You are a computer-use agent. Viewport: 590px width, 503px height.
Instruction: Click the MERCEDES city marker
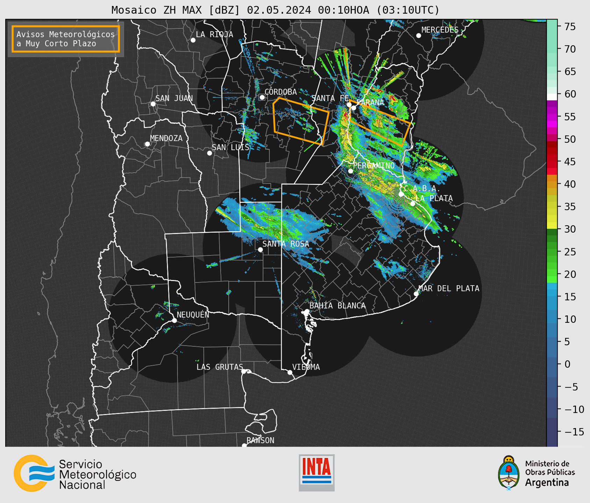click(419, 36)
